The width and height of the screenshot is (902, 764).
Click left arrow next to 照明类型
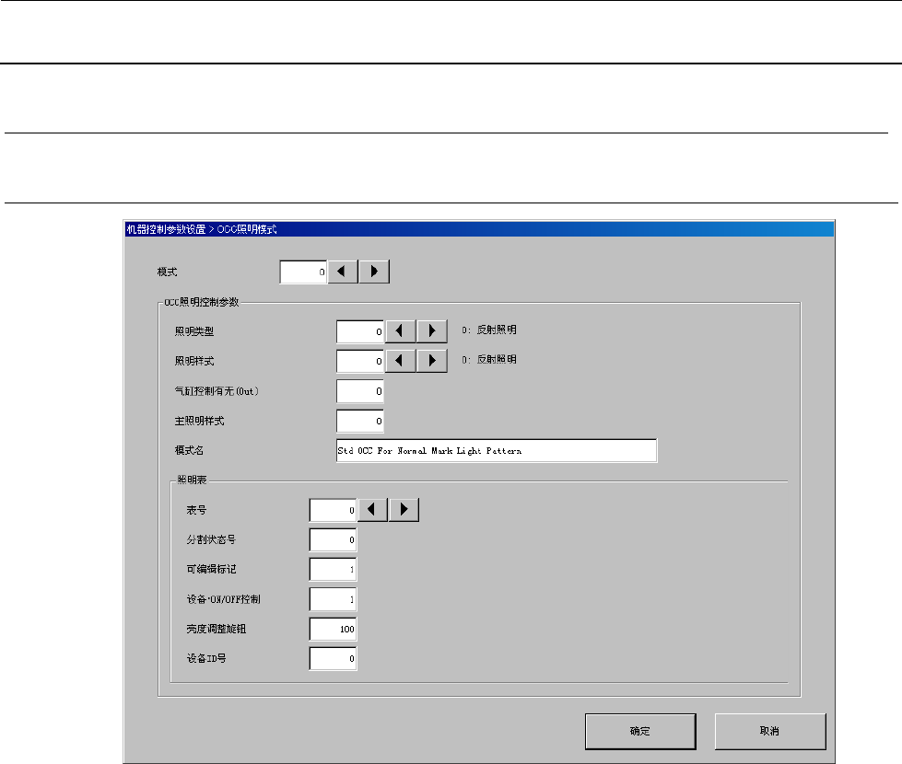click(400, 331)
